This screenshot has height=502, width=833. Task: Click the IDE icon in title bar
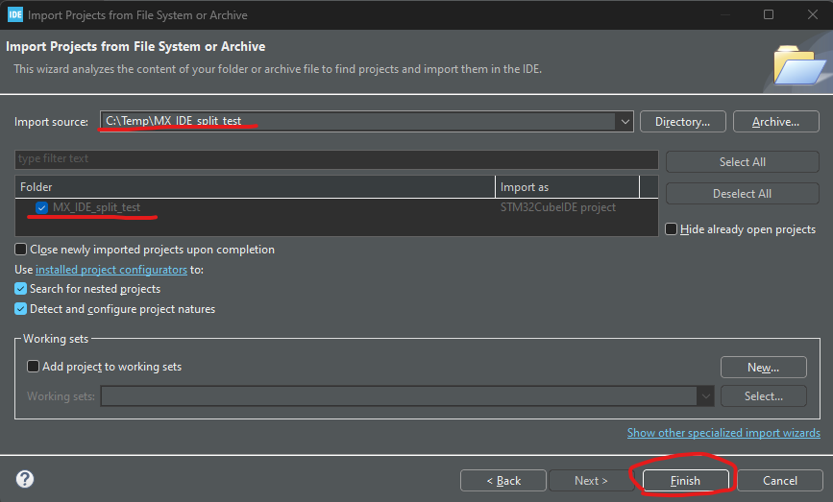point(14,14)
